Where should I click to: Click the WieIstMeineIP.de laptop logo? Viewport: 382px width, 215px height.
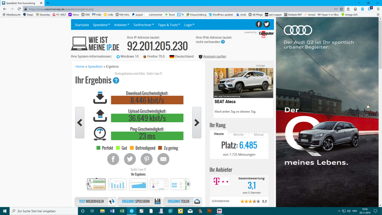tap(95, 44)
